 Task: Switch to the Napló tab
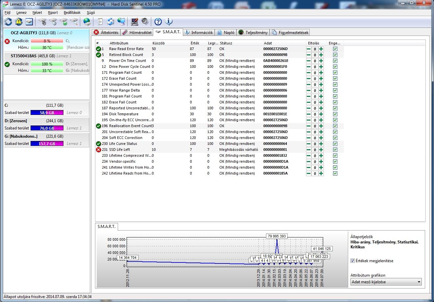coord(226,33)
